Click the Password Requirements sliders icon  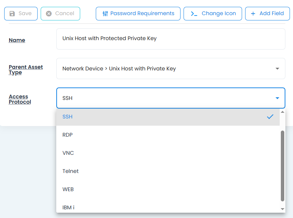[105, 14]
